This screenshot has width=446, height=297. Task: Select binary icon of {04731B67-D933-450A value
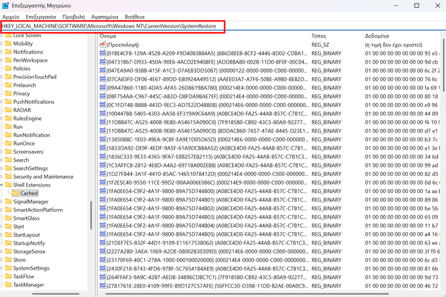pyautogui.click(x=102, y=62)
